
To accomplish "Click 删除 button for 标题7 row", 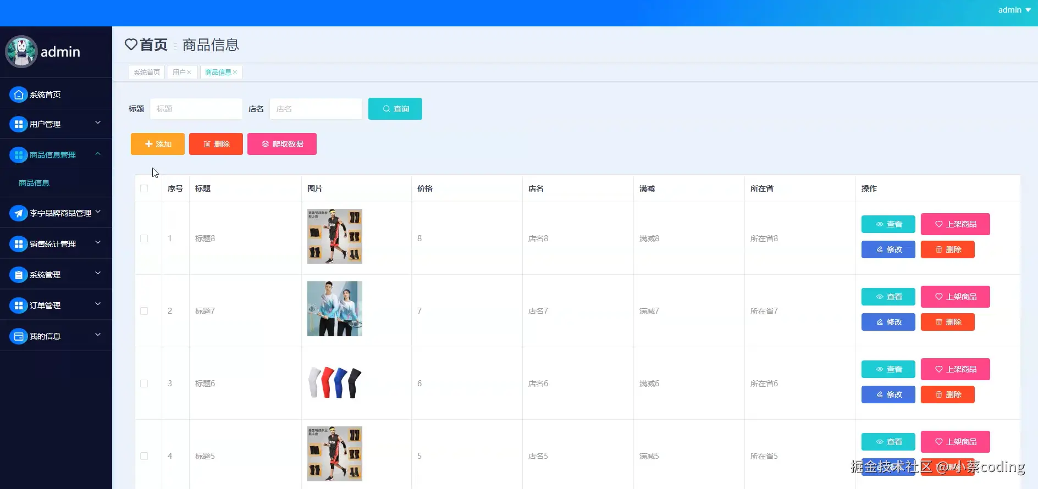I will tap(948, 322).
